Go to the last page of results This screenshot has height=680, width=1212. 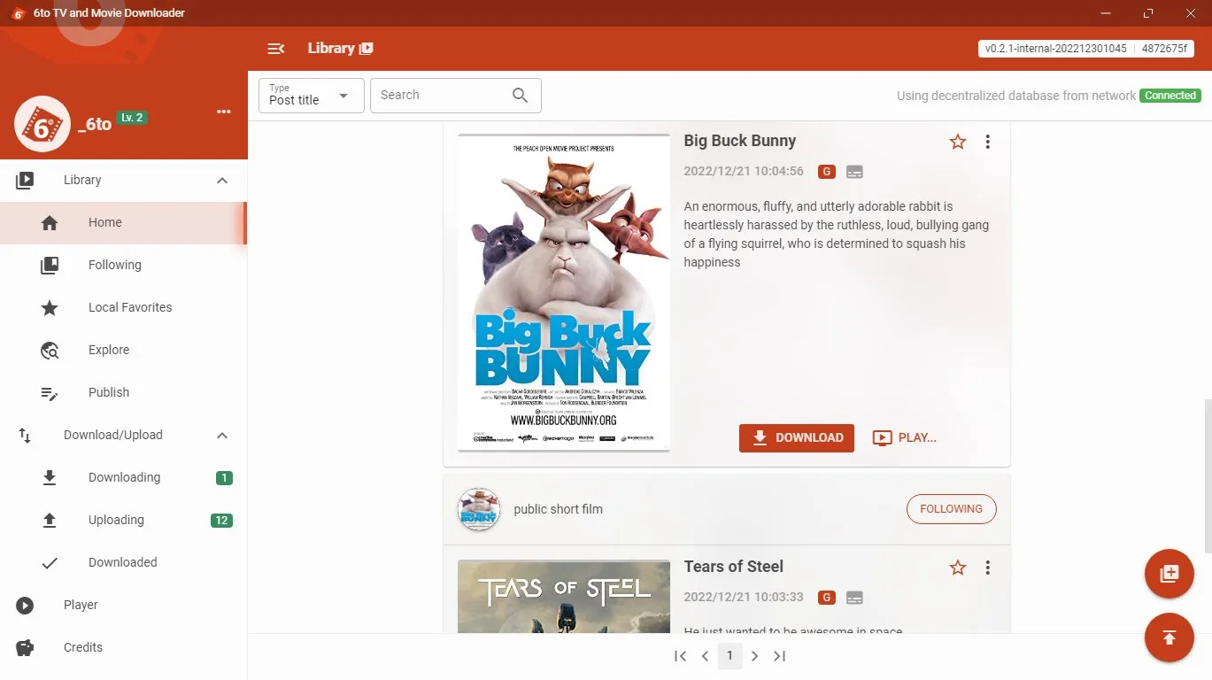(x=779, y=656)
